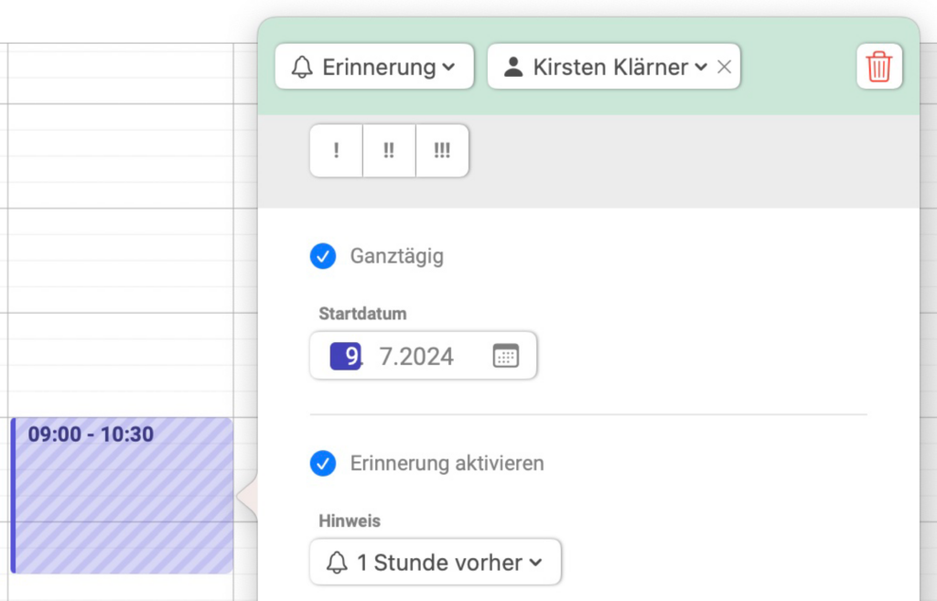
Task: Disable the Erinnerung aktivieren checkbox
Action: (323, 464)
